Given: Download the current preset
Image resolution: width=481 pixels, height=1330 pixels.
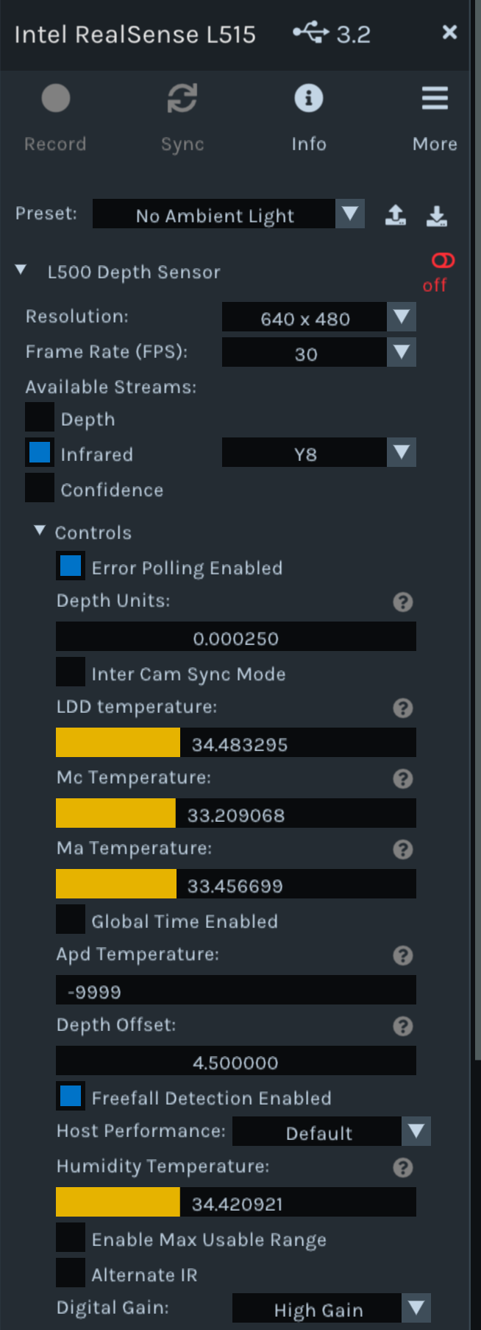Looking at the screenshot, I should pos(437,214).
